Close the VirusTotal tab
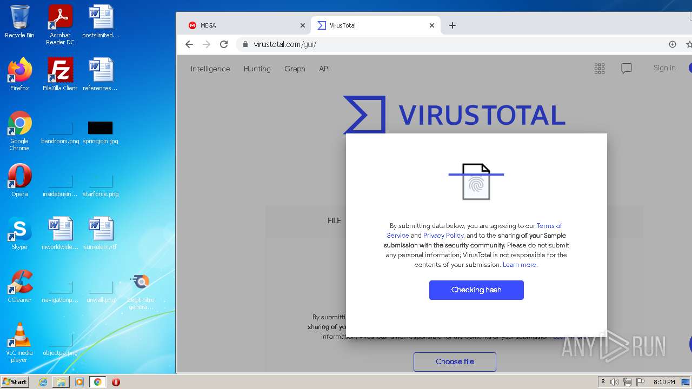 [432, 25]
